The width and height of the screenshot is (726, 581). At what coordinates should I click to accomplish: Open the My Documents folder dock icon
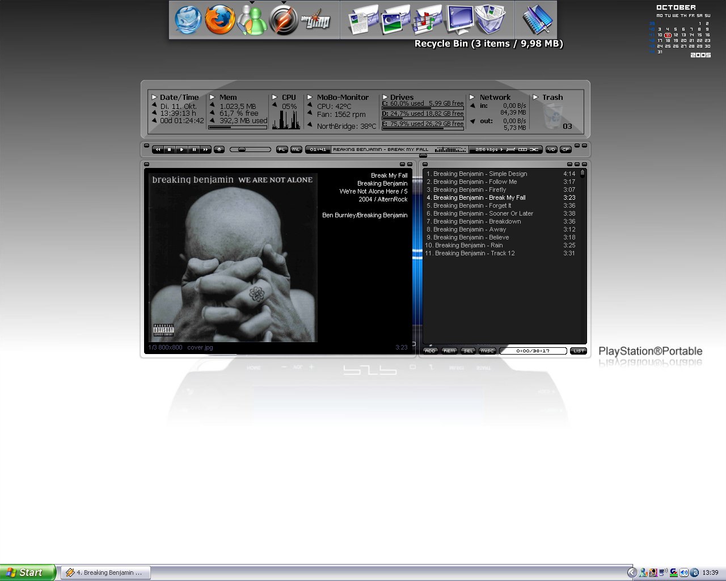tap(363, 20)
